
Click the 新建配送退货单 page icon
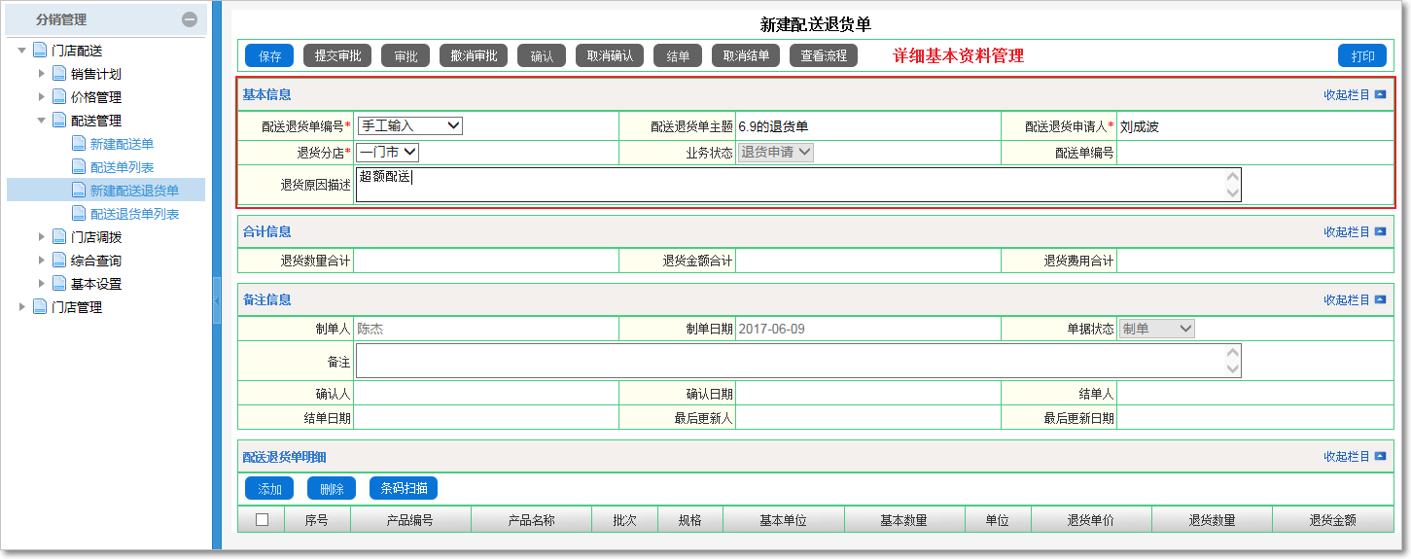click(x=79, y=191)
